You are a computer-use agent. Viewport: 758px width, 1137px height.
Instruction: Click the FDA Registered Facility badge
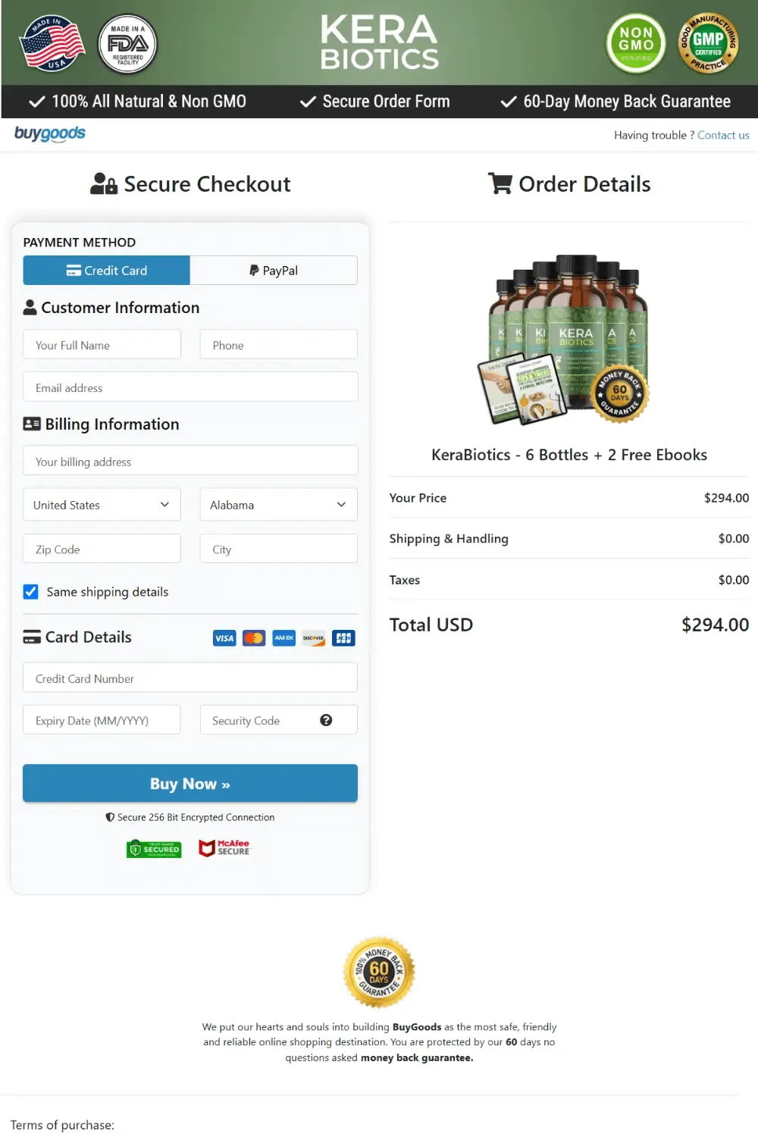point(127,44)
